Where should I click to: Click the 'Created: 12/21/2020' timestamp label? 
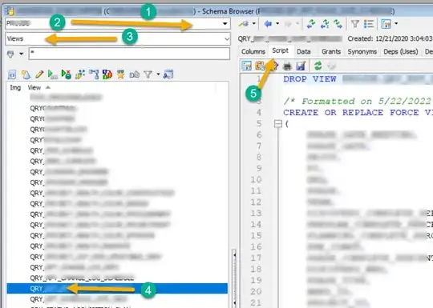pos(391,38)
